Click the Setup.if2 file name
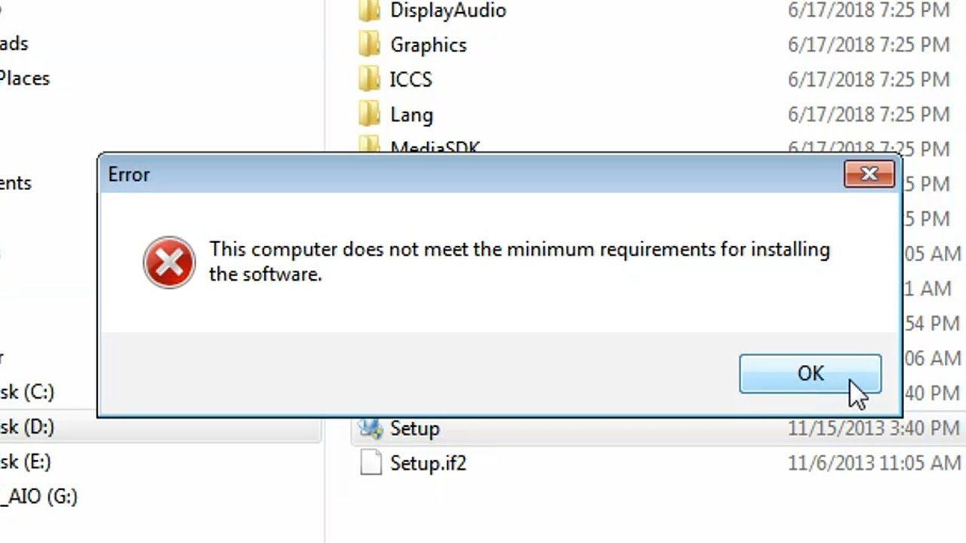The width and height of the screenshot is (966, 543). pyautogui.click(x=428, y=463)
